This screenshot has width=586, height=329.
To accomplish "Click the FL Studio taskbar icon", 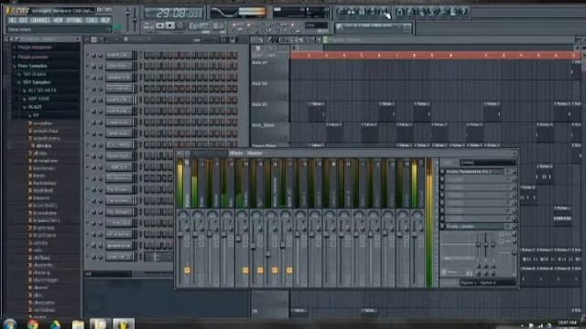I will pyautogui.click(x=124, y=324).
